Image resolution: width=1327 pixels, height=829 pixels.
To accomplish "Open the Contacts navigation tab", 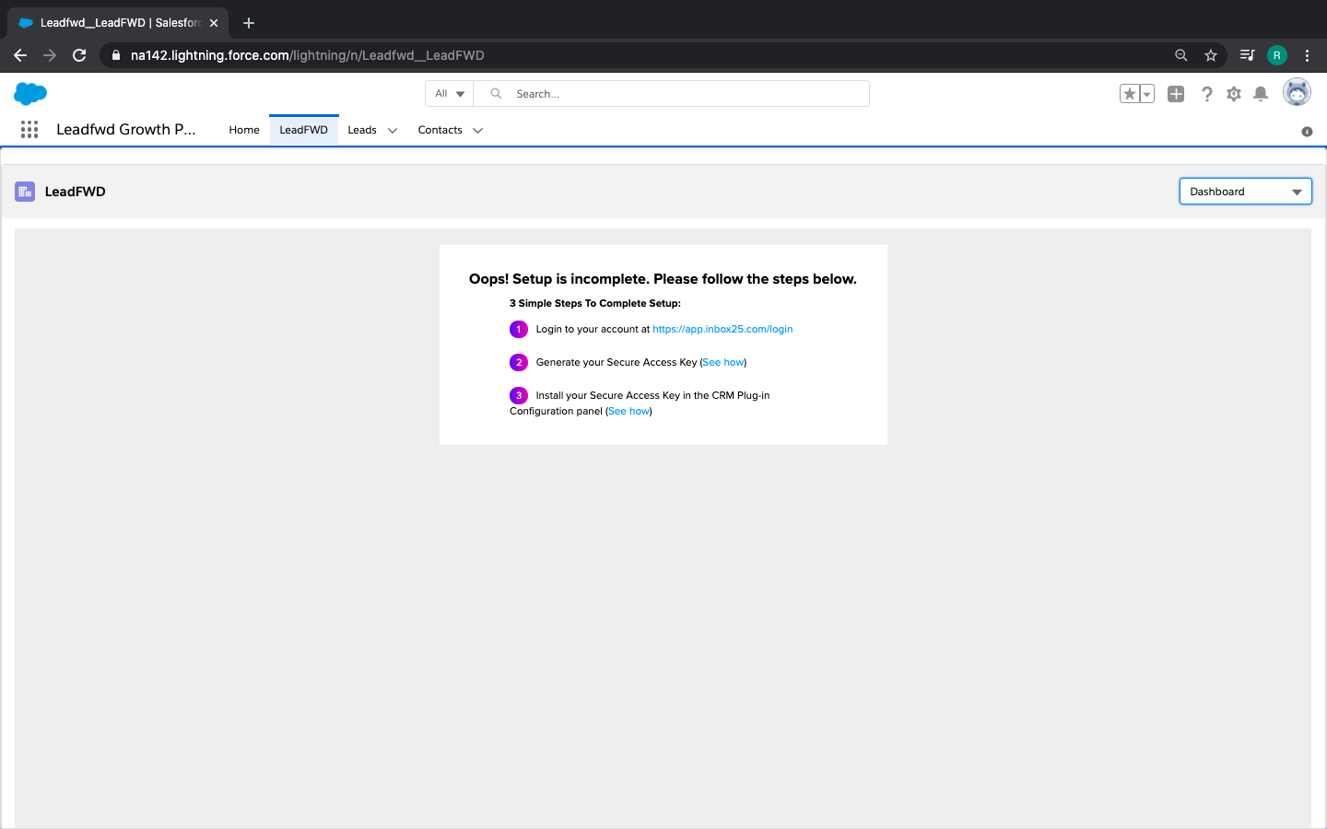I will pos(440,130).
